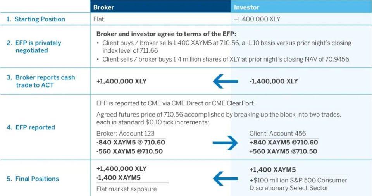The image size is (372, 196).
Task: Click the '+560 XAYM5 @710.50' client entry
Action: pos(283,151)
